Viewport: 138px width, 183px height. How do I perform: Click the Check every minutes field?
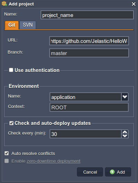(x=86, y=134)
